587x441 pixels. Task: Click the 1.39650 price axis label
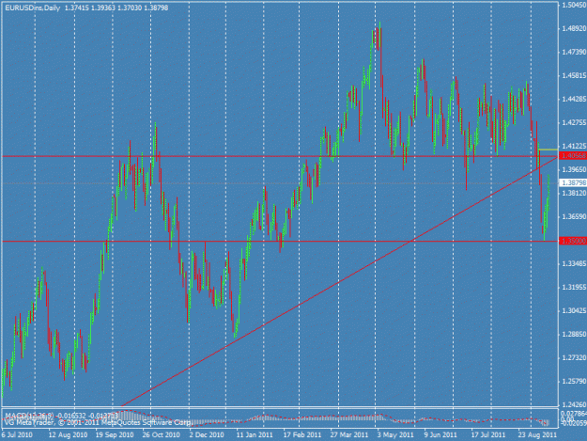(574, 170)
